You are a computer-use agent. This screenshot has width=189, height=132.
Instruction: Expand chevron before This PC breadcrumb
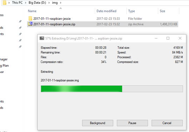click(x=9, y=3)
